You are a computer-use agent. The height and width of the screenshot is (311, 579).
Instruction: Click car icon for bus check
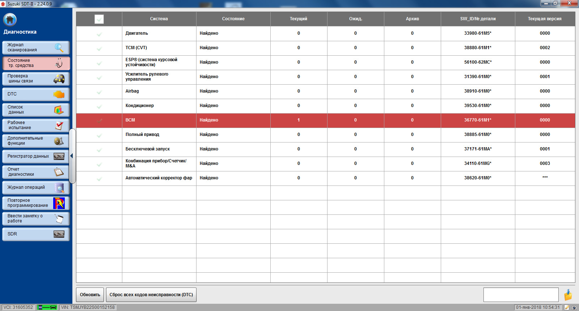click(59, 78)
